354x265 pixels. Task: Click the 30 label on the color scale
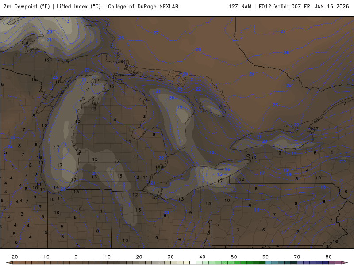coord(171,257)
